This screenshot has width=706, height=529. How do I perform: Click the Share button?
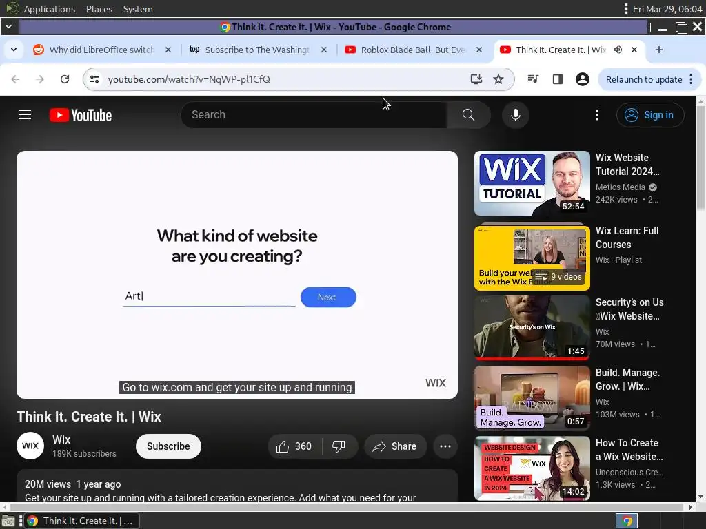coord(395,446)
